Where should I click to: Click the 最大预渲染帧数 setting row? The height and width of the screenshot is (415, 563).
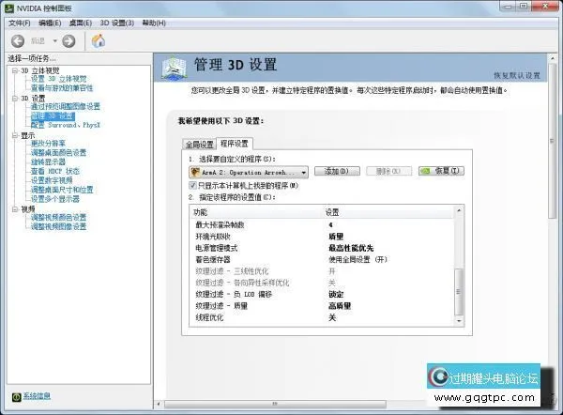click(x=322, y=225)
